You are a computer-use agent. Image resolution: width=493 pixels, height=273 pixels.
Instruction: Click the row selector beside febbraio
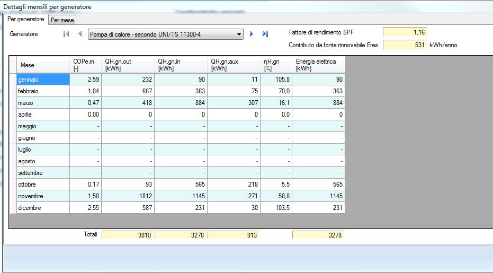13,91
